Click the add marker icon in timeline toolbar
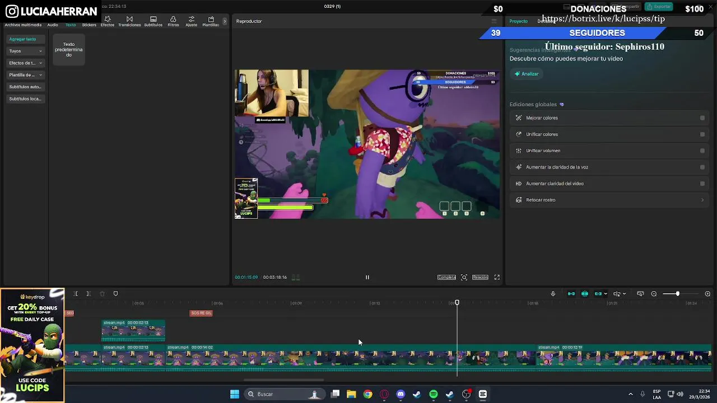717x403 pixels. (115, 294)
